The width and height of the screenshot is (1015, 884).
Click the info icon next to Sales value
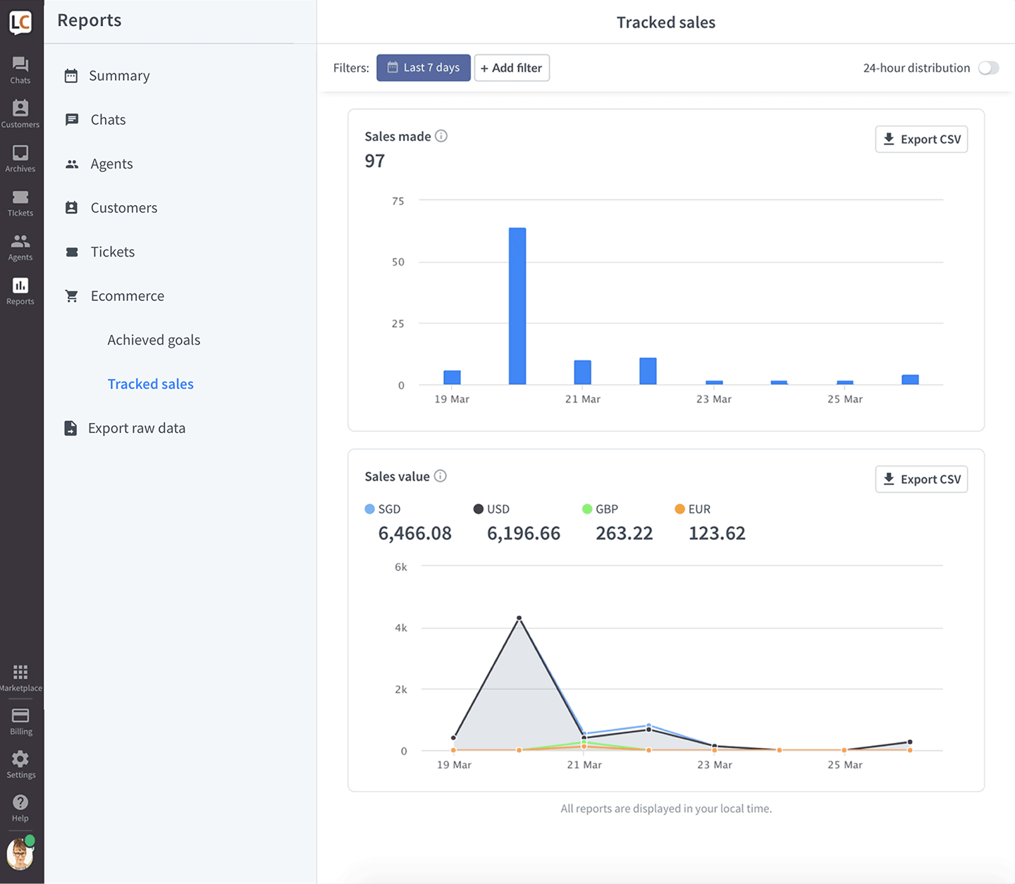tap(441, 476)
